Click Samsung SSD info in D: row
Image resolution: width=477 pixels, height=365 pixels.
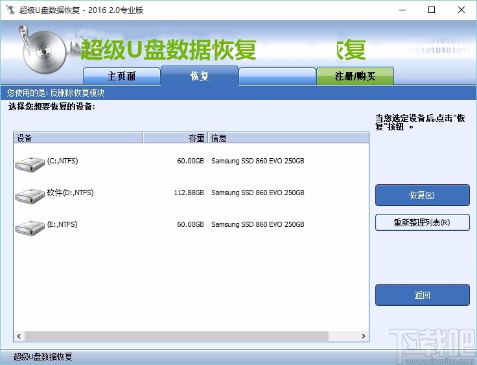258,193
